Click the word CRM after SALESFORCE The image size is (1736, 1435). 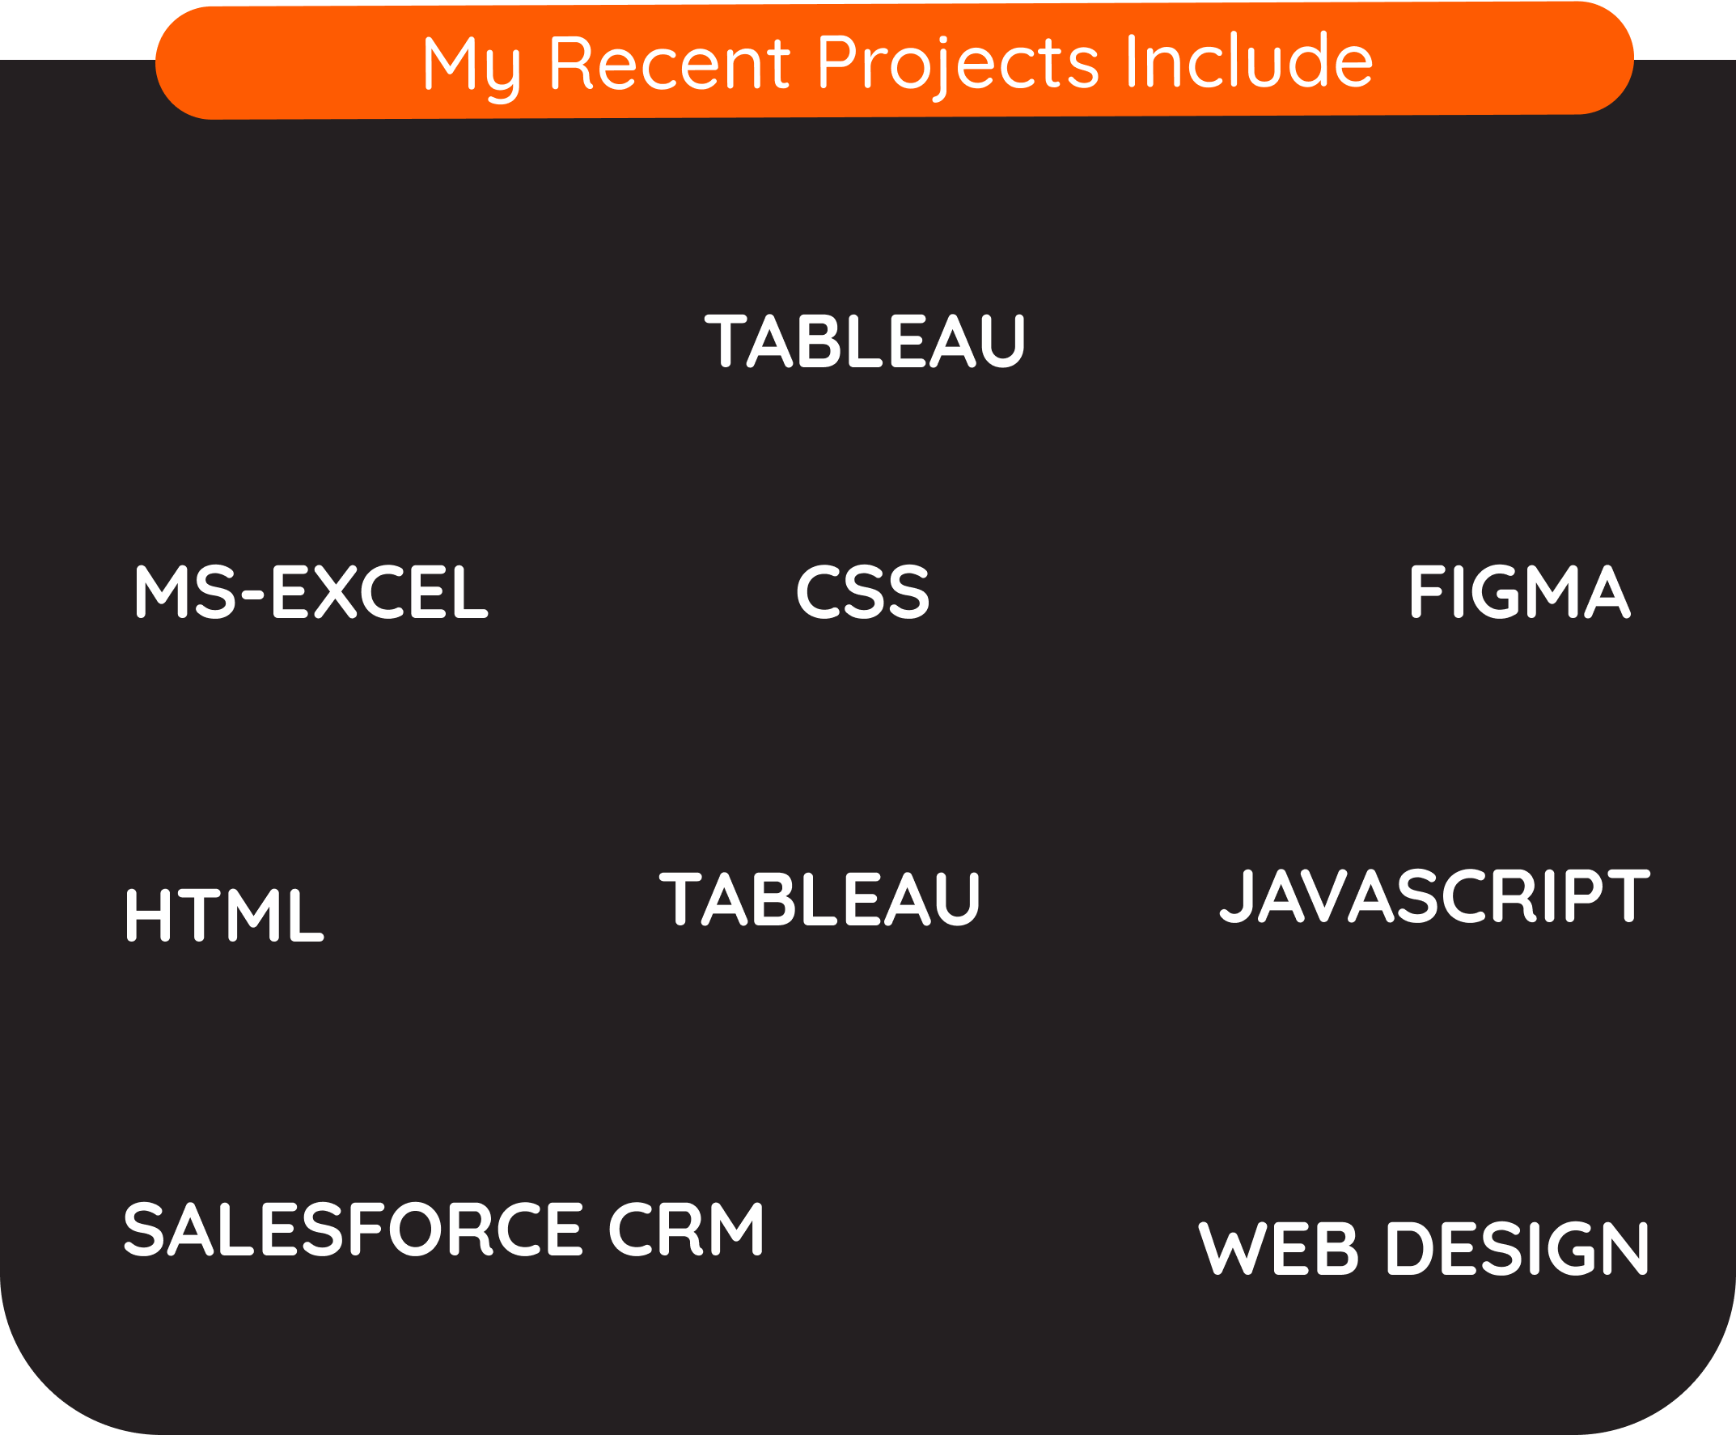[687, 1230]
